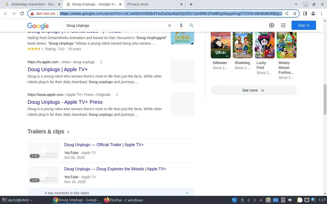Viewport: 327px width, 204px height.
Task: Click the Not secure warning icon
Action: [x=32, y=14]
